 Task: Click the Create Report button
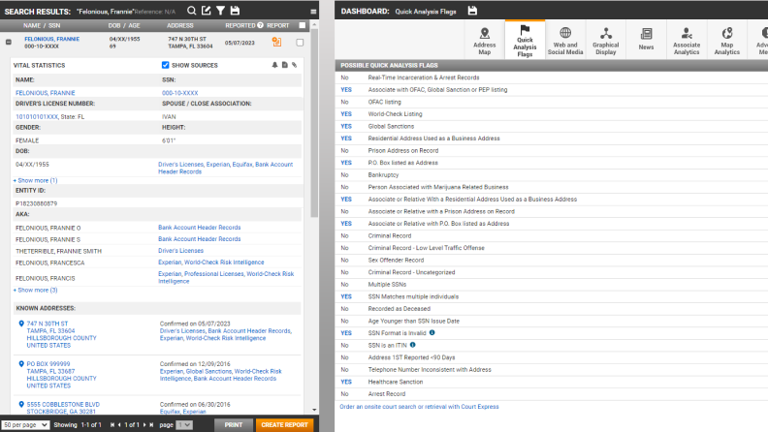tap(285, 424)
